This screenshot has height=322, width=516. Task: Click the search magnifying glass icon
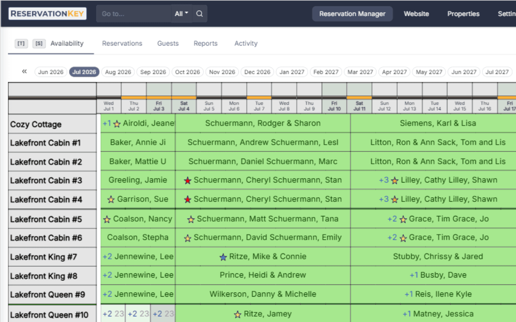coord(199,13)
